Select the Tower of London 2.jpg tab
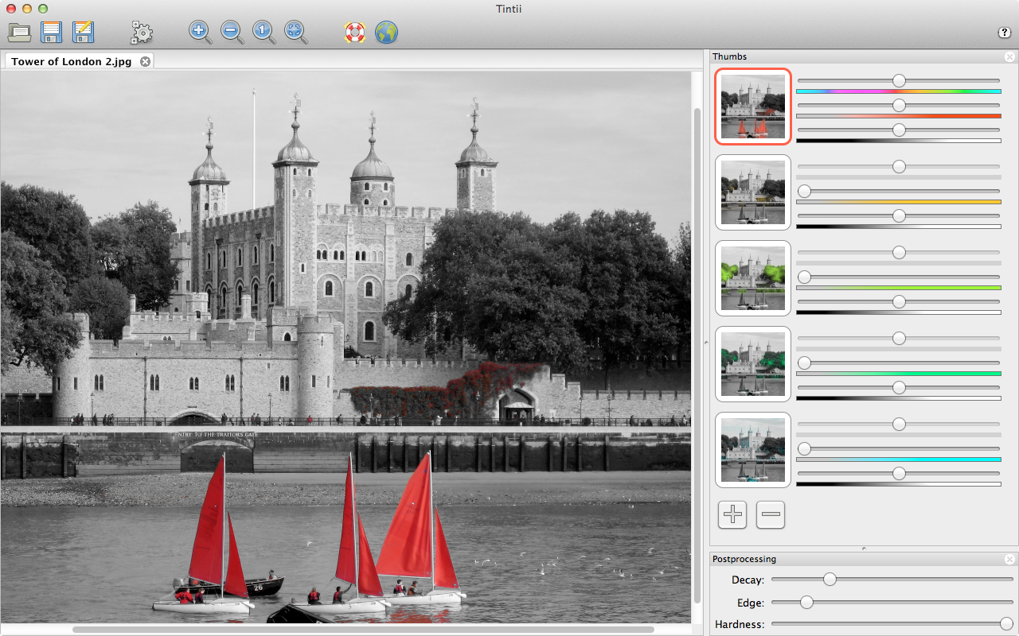1019x636 pixels. (x=72, y=61)
